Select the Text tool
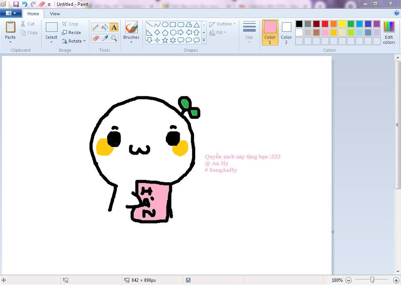401x285 pixels. [x=114, y=27]
